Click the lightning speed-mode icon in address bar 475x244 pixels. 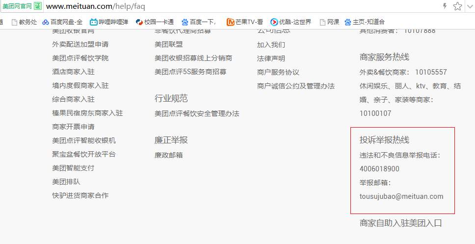tap(445, 6)
